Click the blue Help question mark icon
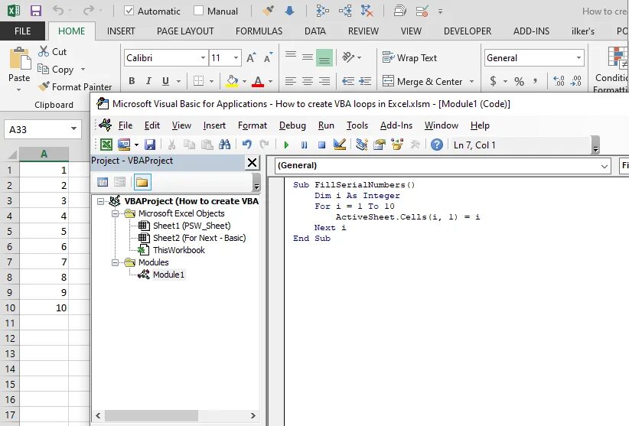Screen dimensions: 629x426 [436, 145]
